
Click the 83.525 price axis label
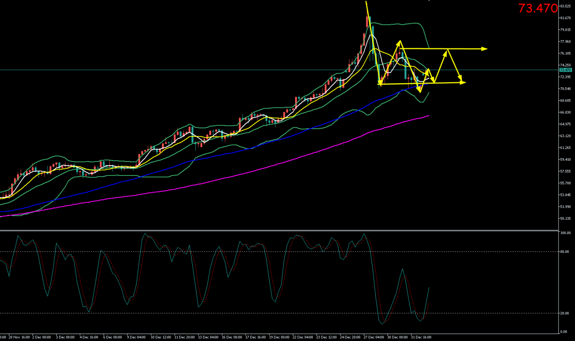565,6
